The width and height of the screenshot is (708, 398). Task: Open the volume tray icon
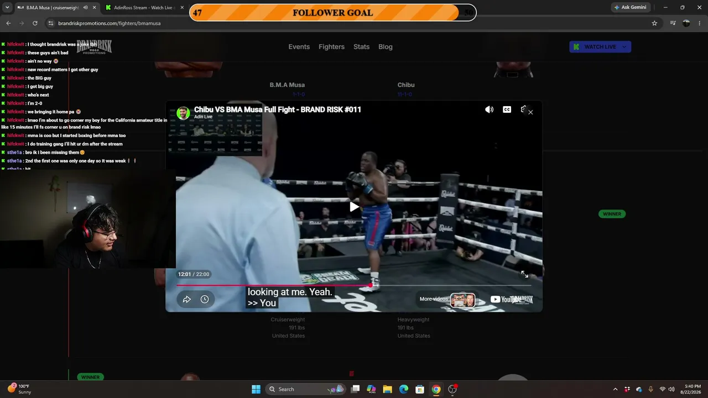(x=672, y=389)
